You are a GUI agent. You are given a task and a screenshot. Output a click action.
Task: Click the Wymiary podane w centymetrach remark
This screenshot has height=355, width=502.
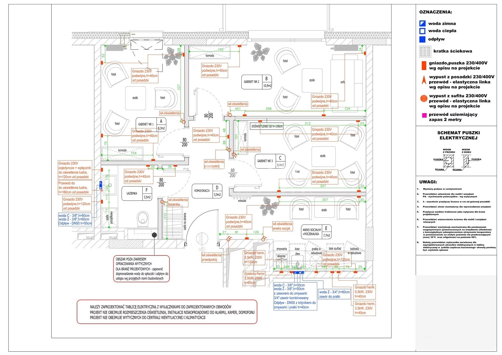(442, 189)
